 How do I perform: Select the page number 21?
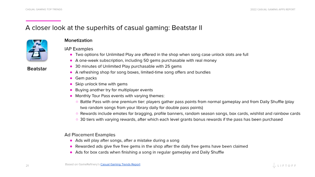[27, 165]
